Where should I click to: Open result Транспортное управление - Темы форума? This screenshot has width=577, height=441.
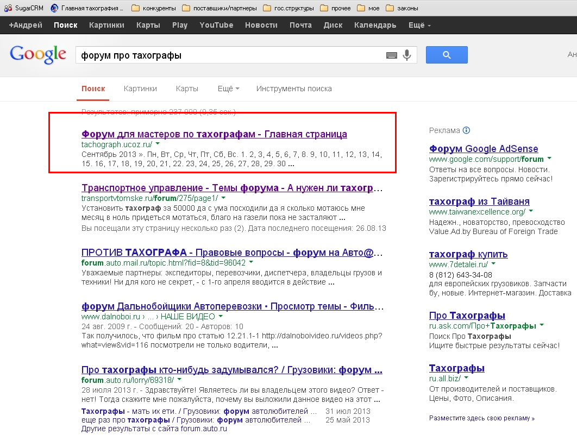(232, 188)
